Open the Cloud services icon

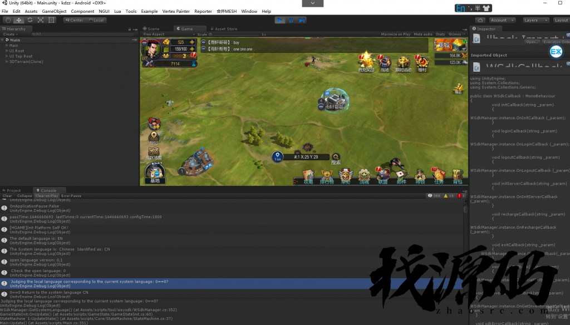coord(480,21)
